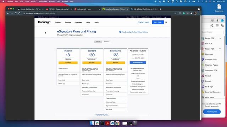Open Finder from the Dock

(92, 123)
